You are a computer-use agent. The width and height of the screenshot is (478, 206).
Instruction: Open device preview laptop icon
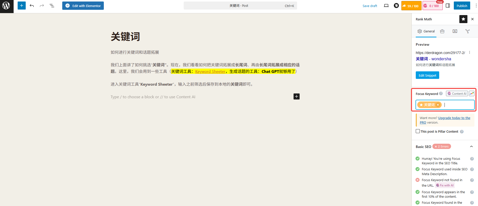click(386, 6)
